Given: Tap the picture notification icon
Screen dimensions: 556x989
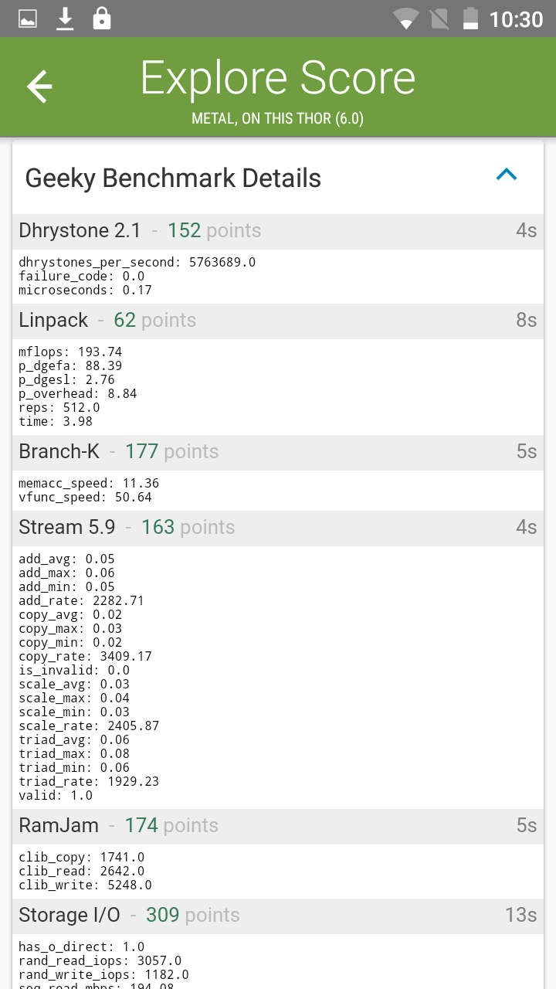Looking at the screenshot, I should 28,19.
